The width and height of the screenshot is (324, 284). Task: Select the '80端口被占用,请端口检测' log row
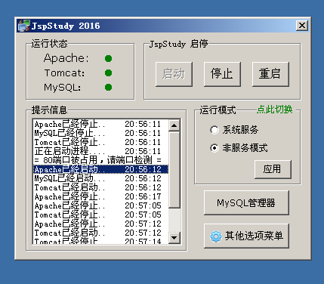(100, 160)
